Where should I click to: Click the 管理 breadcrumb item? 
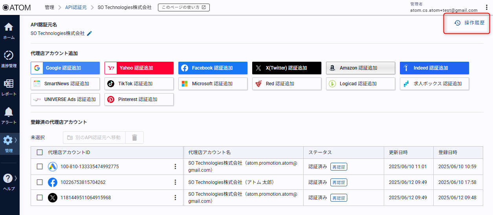point(49,7)
